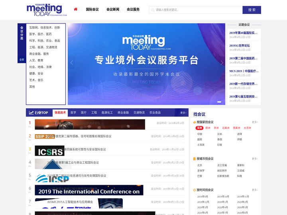Expand 更多 next to 按时间找会议
This screenshot has width=287, height=215.
[x=255, y=190]
